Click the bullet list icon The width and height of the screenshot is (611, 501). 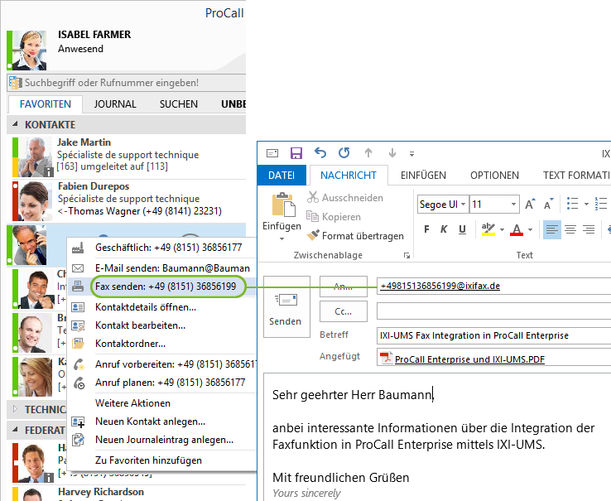click(x=572, y=204)
